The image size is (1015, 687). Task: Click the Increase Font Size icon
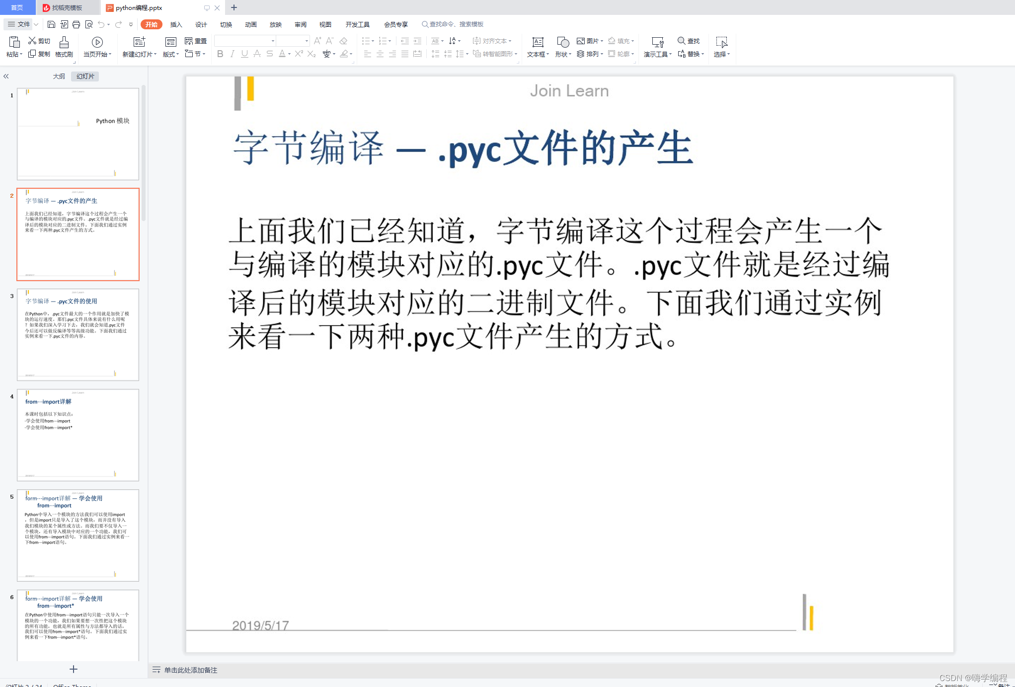(x=317, y=41)
